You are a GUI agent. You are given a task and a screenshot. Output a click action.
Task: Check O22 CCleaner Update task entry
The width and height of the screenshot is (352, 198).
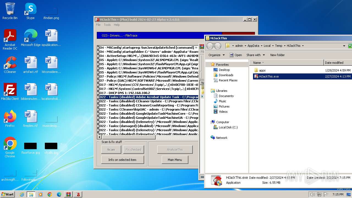coord(98,101)
